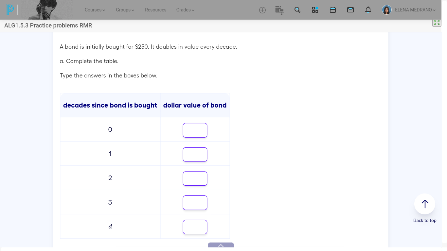Enter fullscreen with the green expand icon
This screenshot has width=447, height=251.
click(x=437, y=22)
